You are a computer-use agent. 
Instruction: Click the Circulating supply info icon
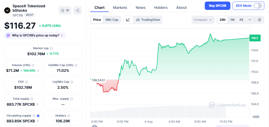point(34,116)
